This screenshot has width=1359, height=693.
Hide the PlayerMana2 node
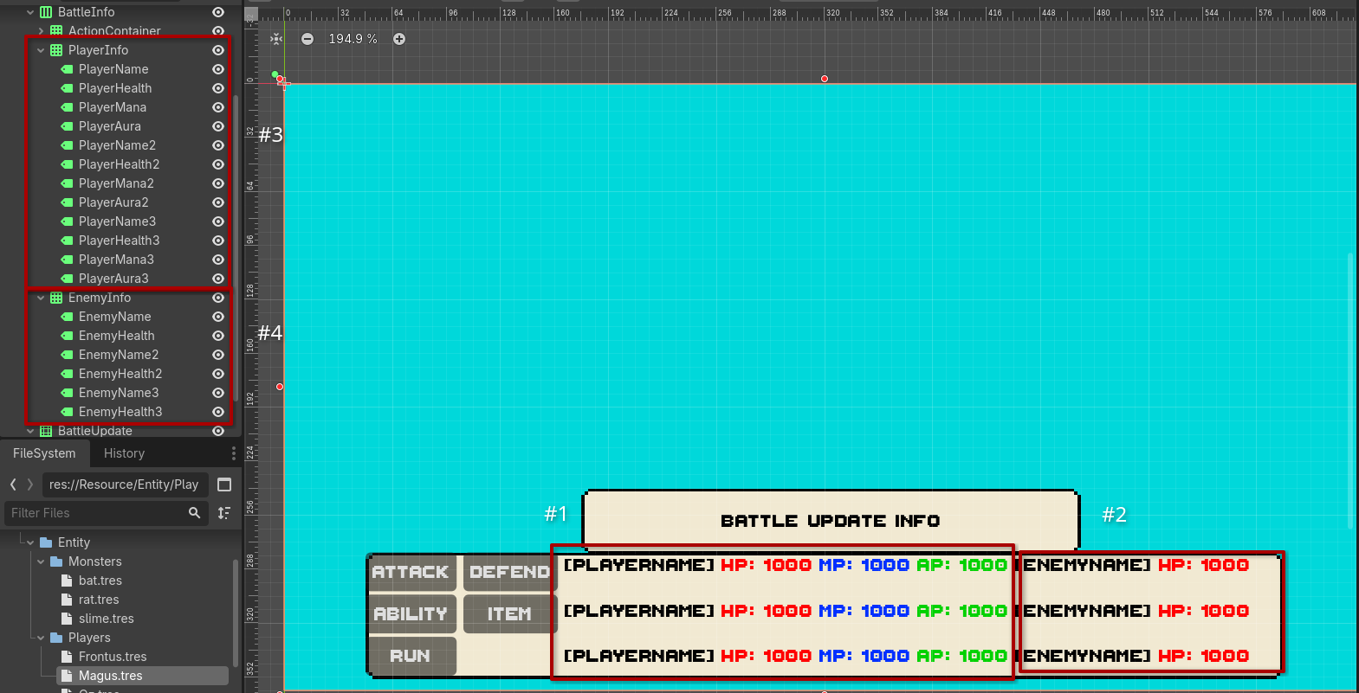point(218,183)
